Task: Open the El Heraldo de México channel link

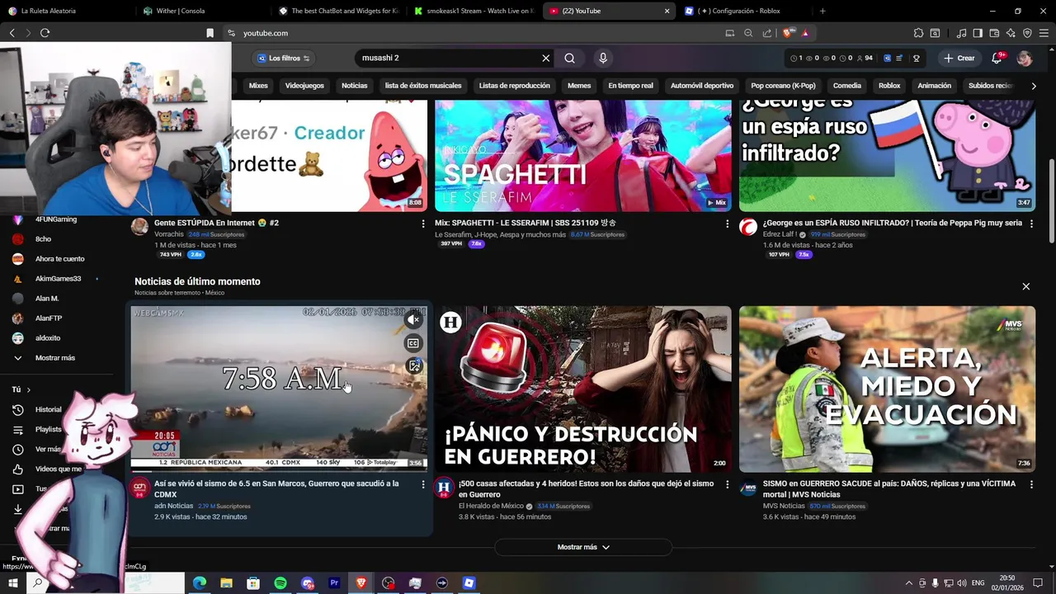Action: tap(491, 506)
